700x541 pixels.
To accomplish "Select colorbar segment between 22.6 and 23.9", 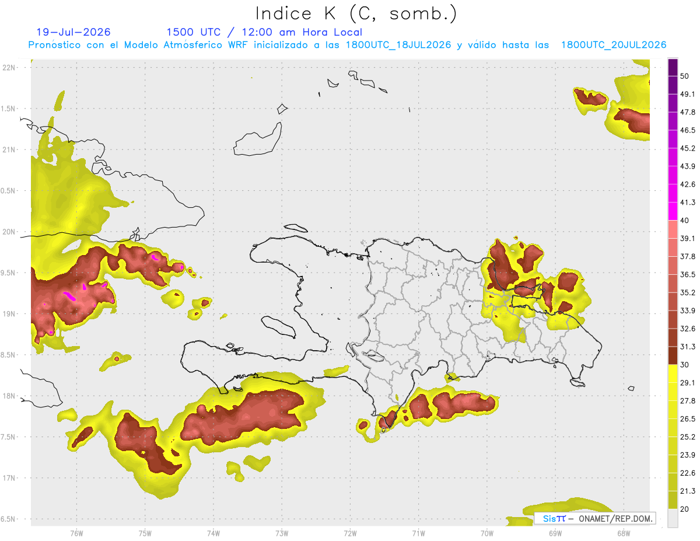I will point(673,464).
